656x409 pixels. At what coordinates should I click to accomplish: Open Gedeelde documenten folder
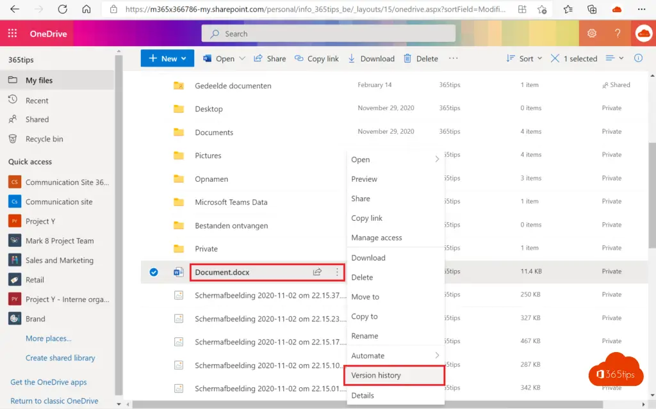click(233, 86)
